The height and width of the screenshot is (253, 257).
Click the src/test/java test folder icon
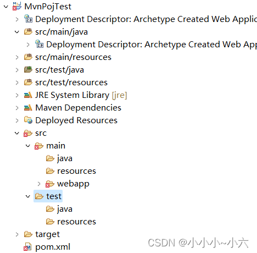[28, 69]
